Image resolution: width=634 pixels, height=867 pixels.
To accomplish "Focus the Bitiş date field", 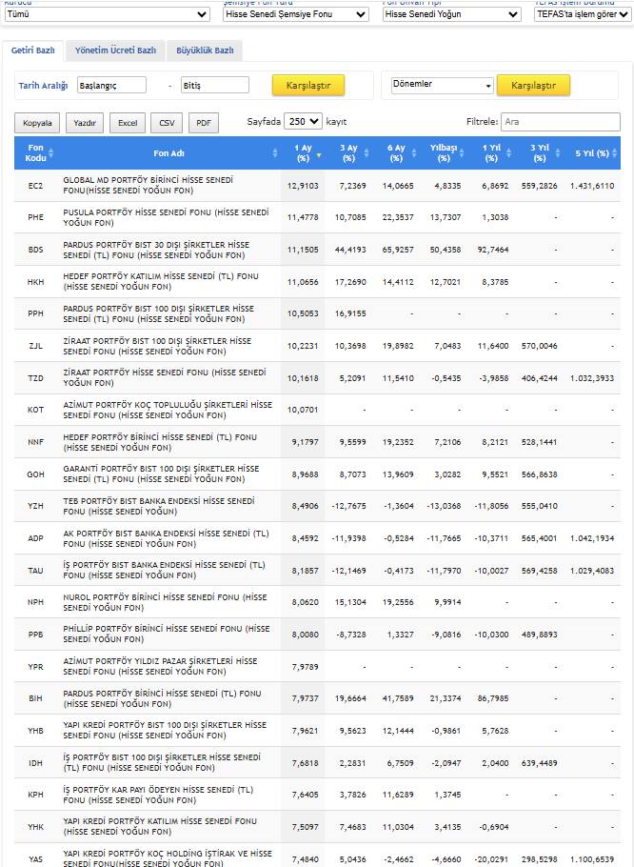I will pos(215,85).
